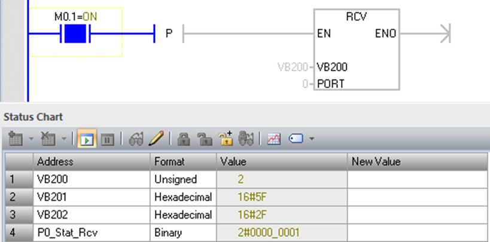Screen dimensions: 490x242
Task: Select row header number 3
Action: click(19, 215)
